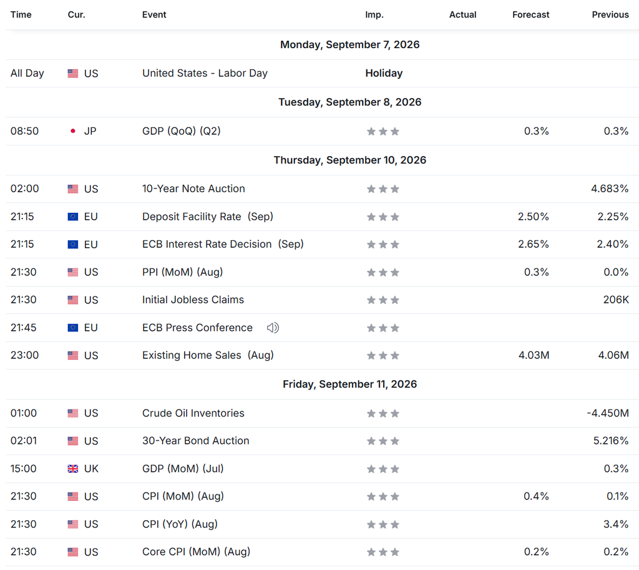
Task: Open the ECB Interest Rate Decision event
Action: (223, 244)
